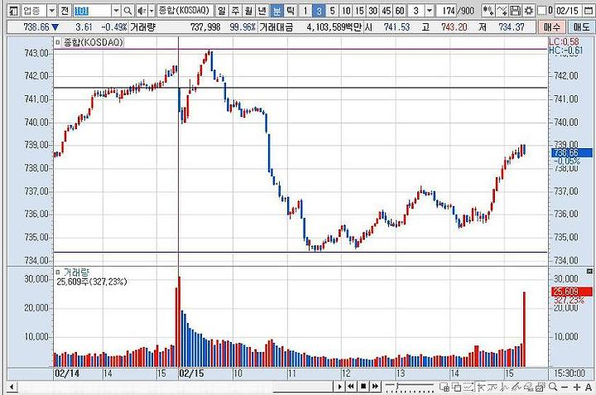Toggle the D checkbox near date

541,11
